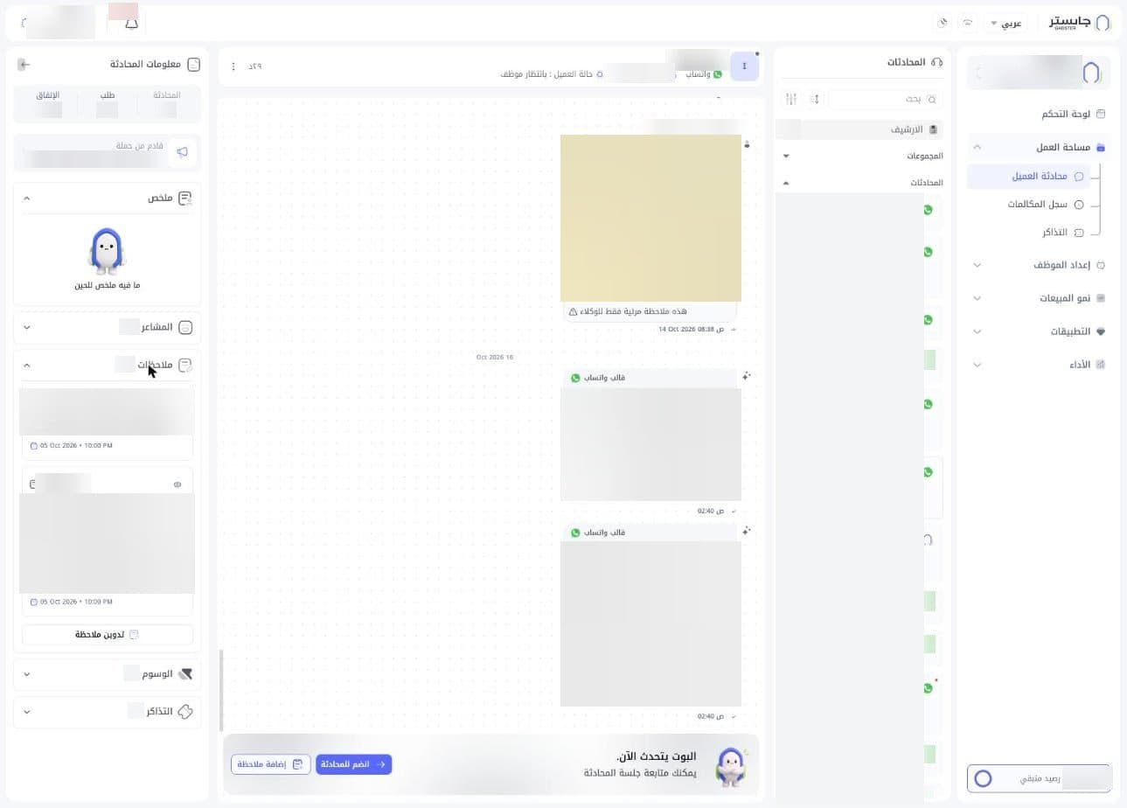This screenshot has height=808, width=1127.
Task: Click the remaining balance رصيد متبقي box
Action: pos(1039,778)
